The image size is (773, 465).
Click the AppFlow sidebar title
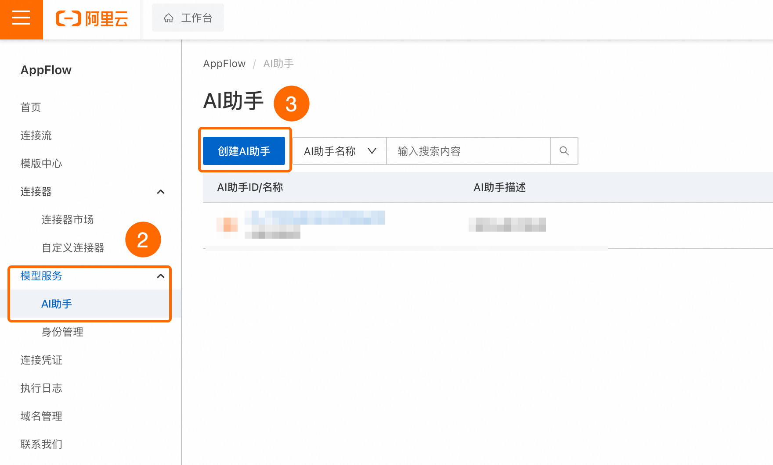(46, 70)
